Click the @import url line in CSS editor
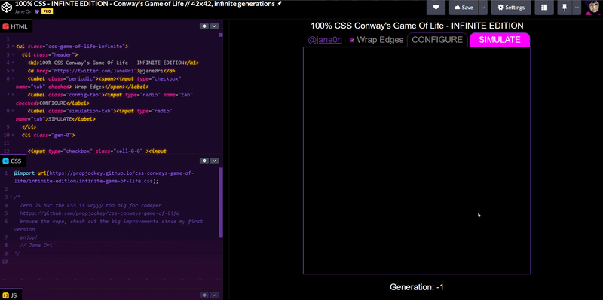Viewport: 603px width, 300px height. click(104, 177)
